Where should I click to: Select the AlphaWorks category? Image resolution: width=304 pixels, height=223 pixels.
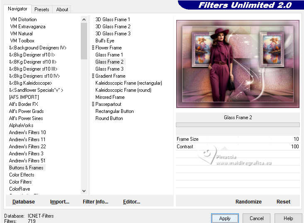(21, 125)
